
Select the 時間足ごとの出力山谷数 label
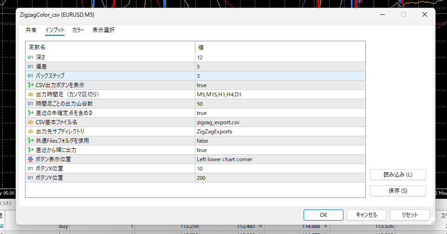pyautogui.click(x=64, y=104)
